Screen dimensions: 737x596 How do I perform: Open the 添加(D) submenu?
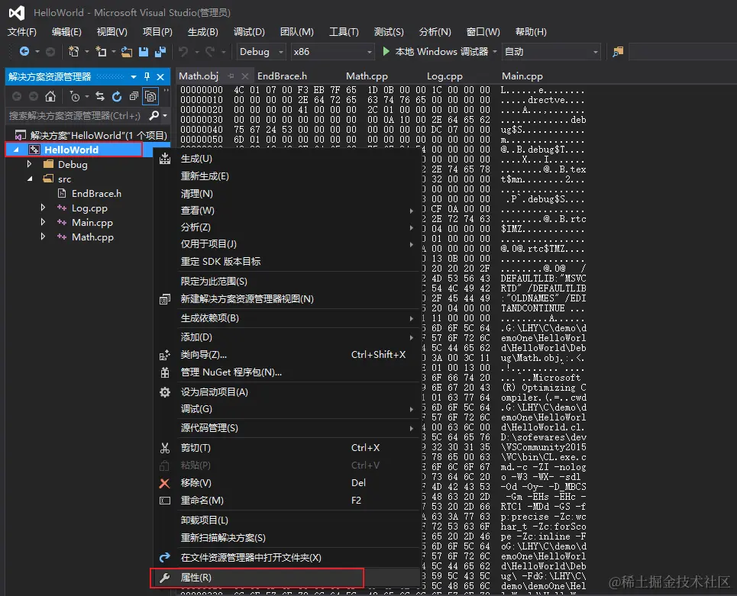coord(287,337)
